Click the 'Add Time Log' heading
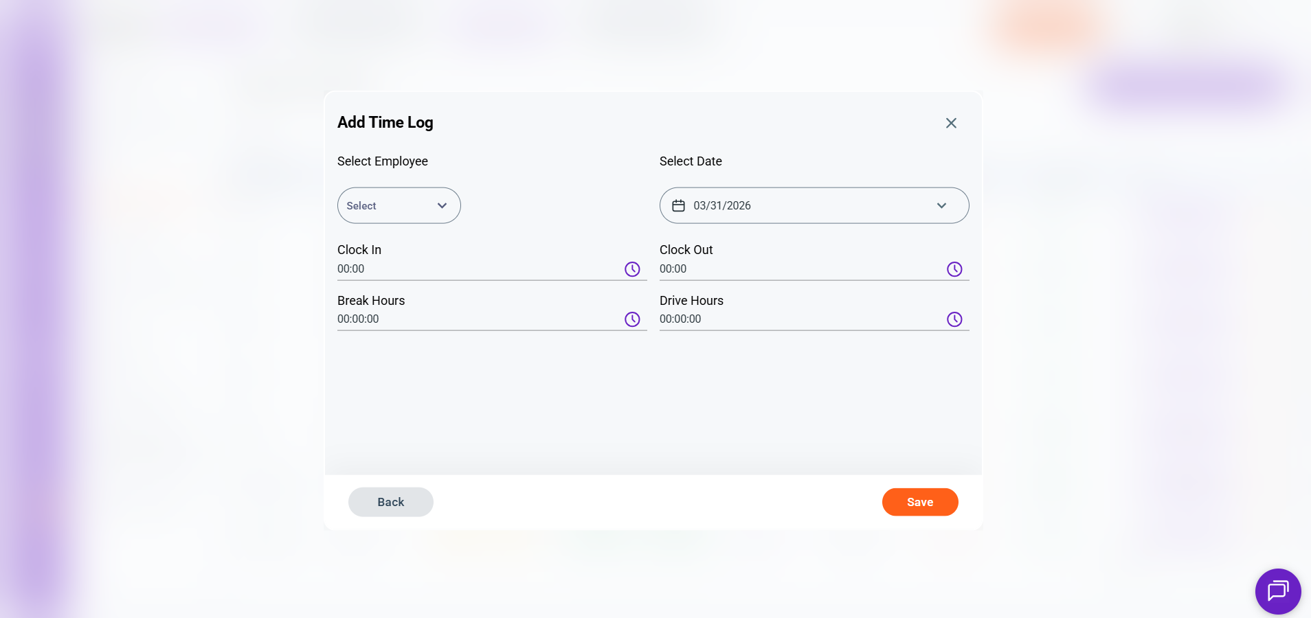The width and height of the screenshot is (1311, 618). 385,122
